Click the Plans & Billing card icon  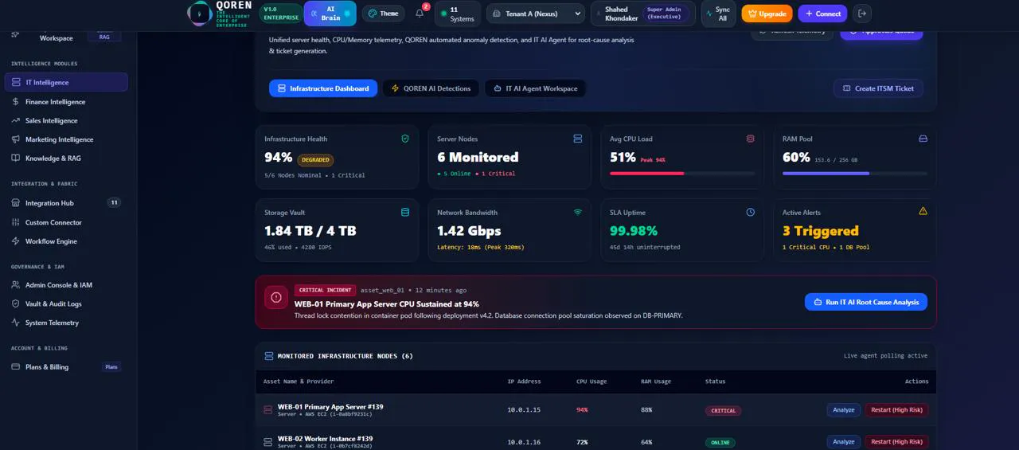click(17, 367)
